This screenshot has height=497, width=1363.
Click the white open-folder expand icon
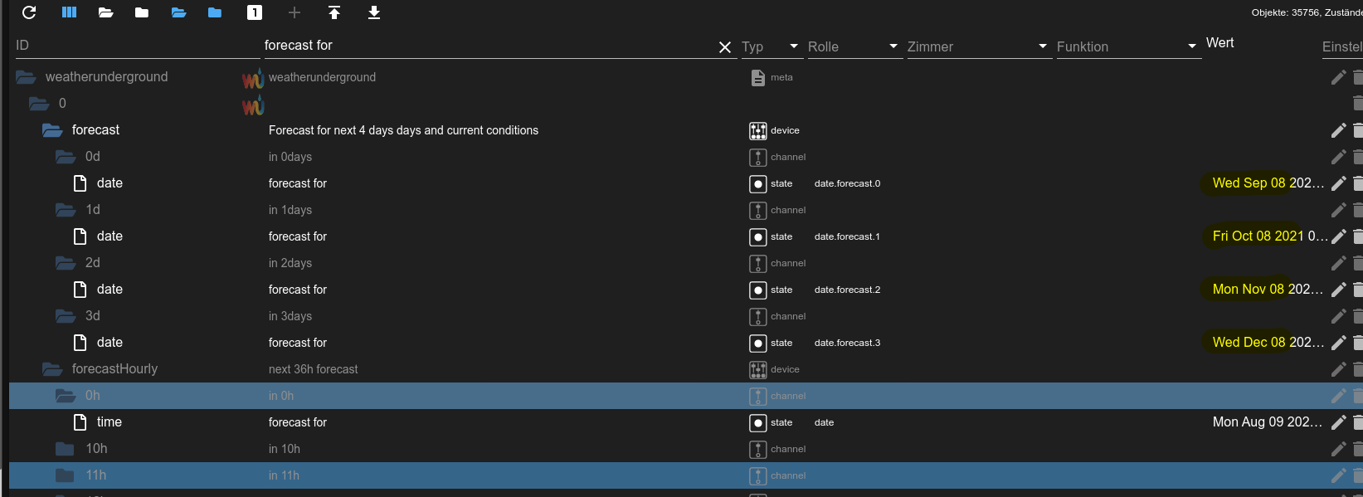(x=105, y=12)
